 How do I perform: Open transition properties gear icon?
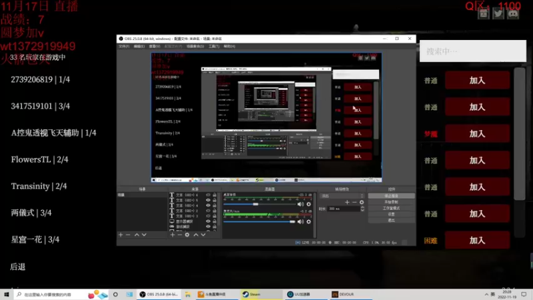point(362,203)
